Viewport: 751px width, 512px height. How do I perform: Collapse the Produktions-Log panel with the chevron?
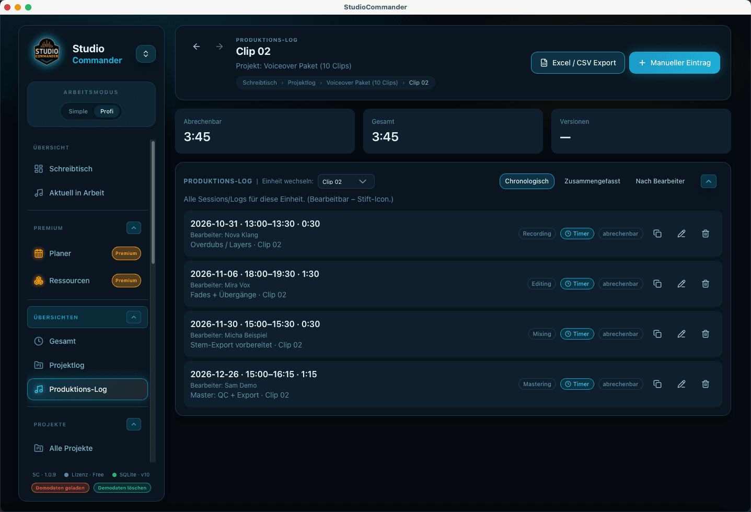click(708, 181)
